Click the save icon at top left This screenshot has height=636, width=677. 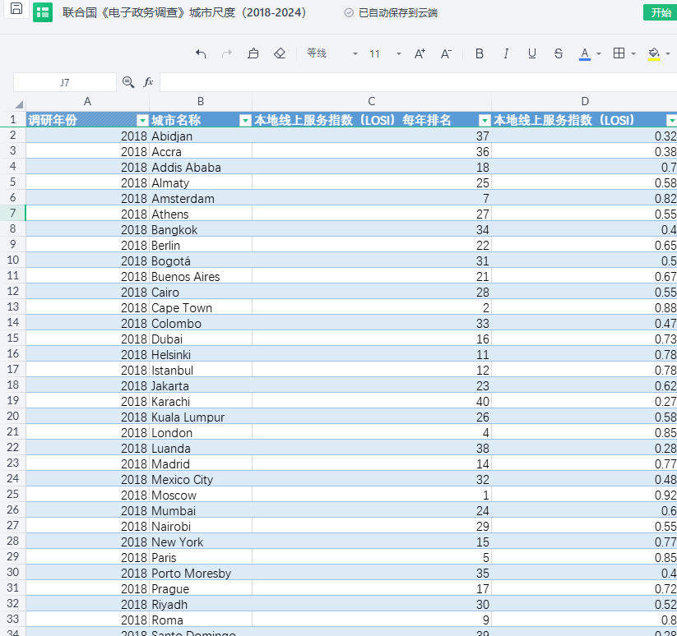coord(16,8)
